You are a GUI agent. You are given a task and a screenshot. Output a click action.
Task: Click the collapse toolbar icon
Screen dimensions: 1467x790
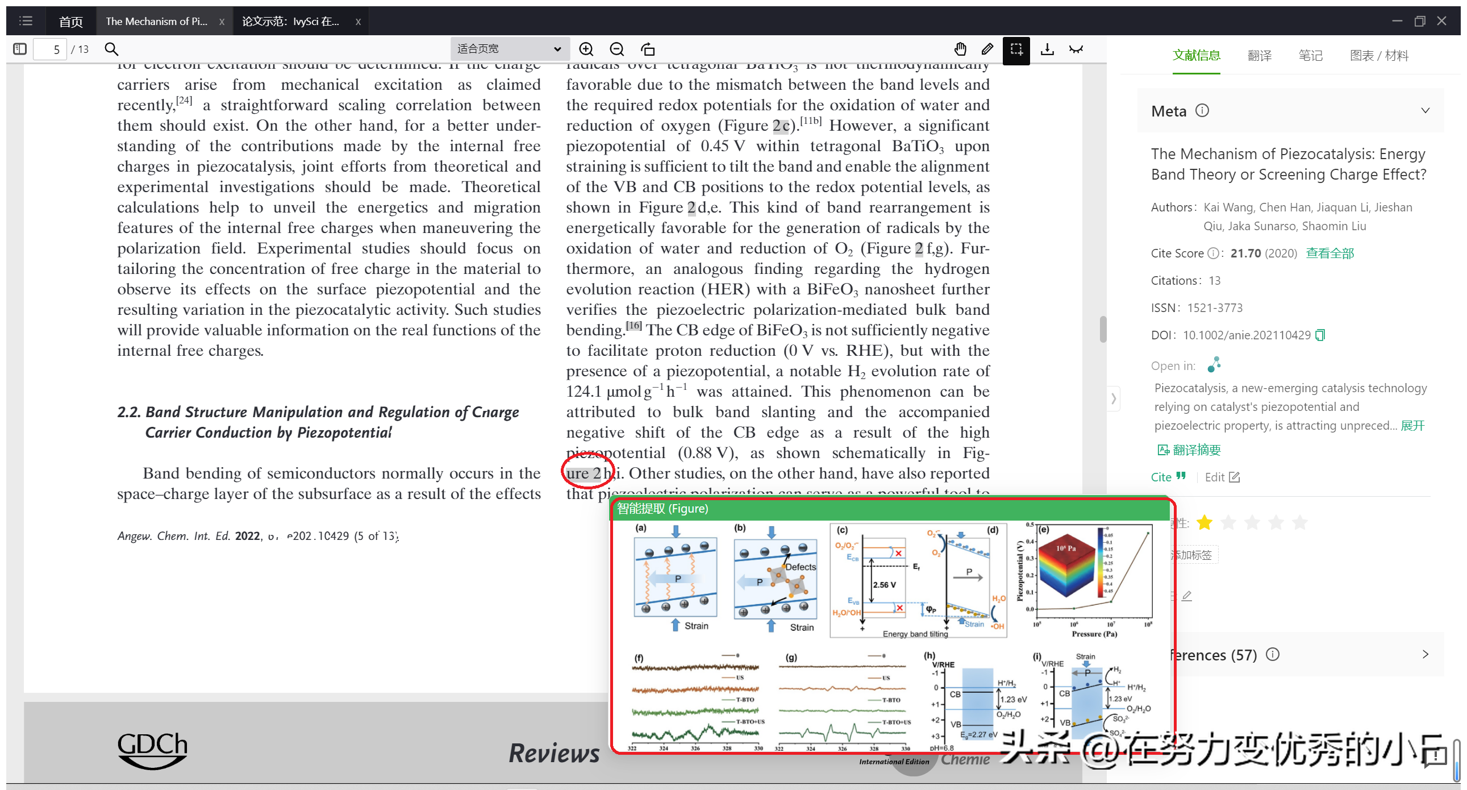[1076, 49]
